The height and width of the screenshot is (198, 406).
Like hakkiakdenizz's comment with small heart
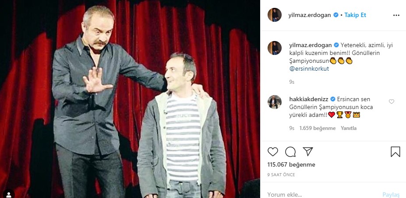(392, 102)
